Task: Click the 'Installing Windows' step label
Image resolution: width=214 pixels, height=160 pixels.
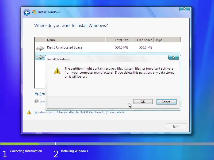Action: tap(74, 151)
